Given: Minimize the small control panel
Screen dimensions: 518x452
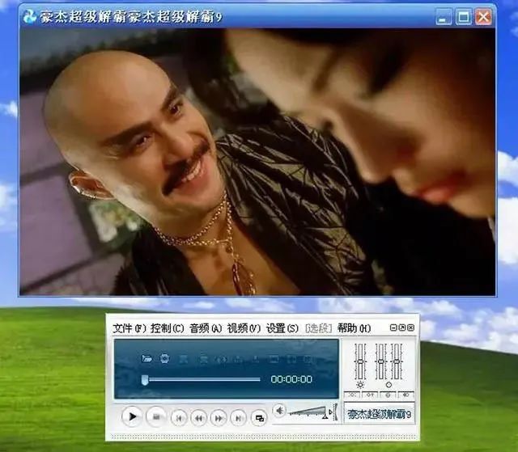Looking at the screenshot, I should [x=393, y=327].
